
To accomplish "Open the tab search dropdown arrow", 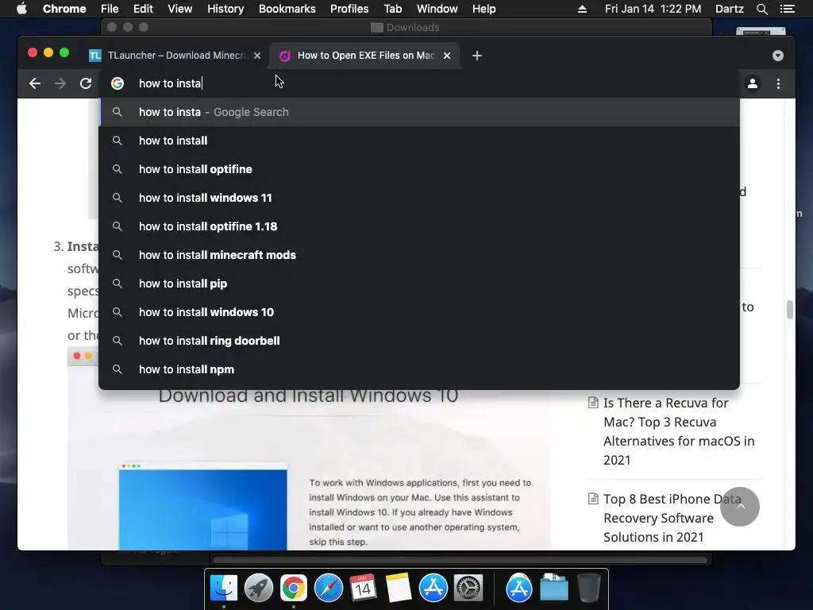I will click(x=778, y=56).
